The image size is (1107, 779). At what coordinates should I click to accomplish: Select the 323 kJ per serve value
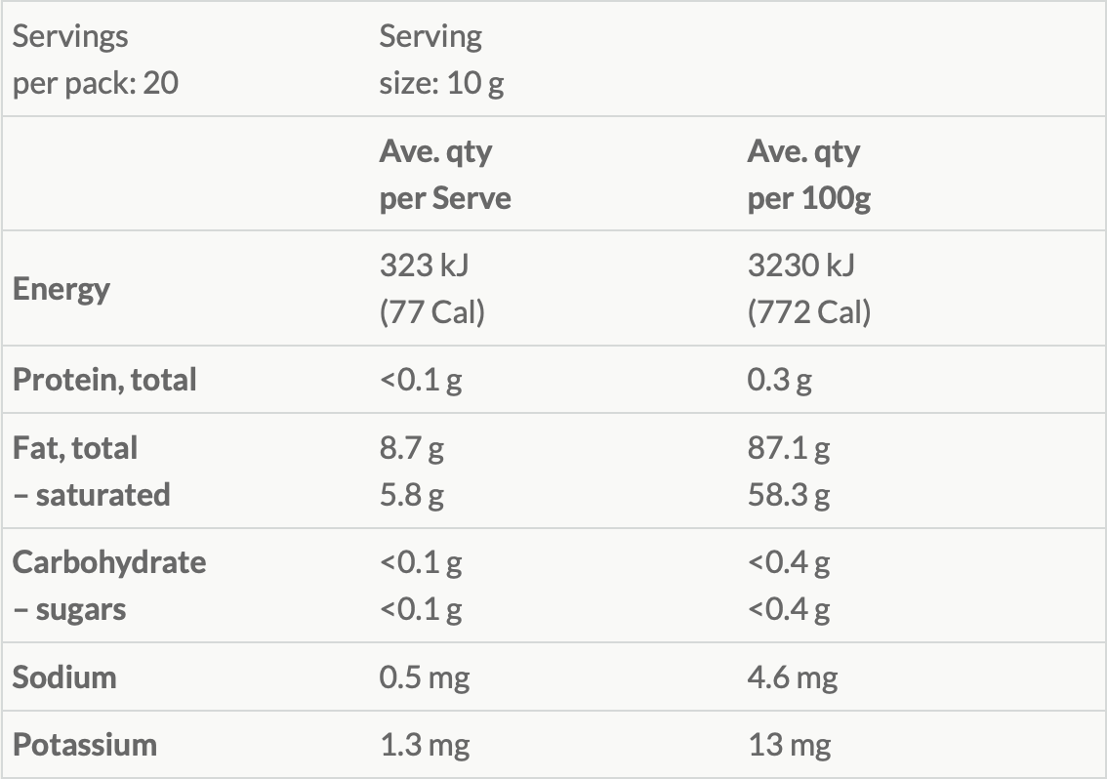tap(424, 266)
